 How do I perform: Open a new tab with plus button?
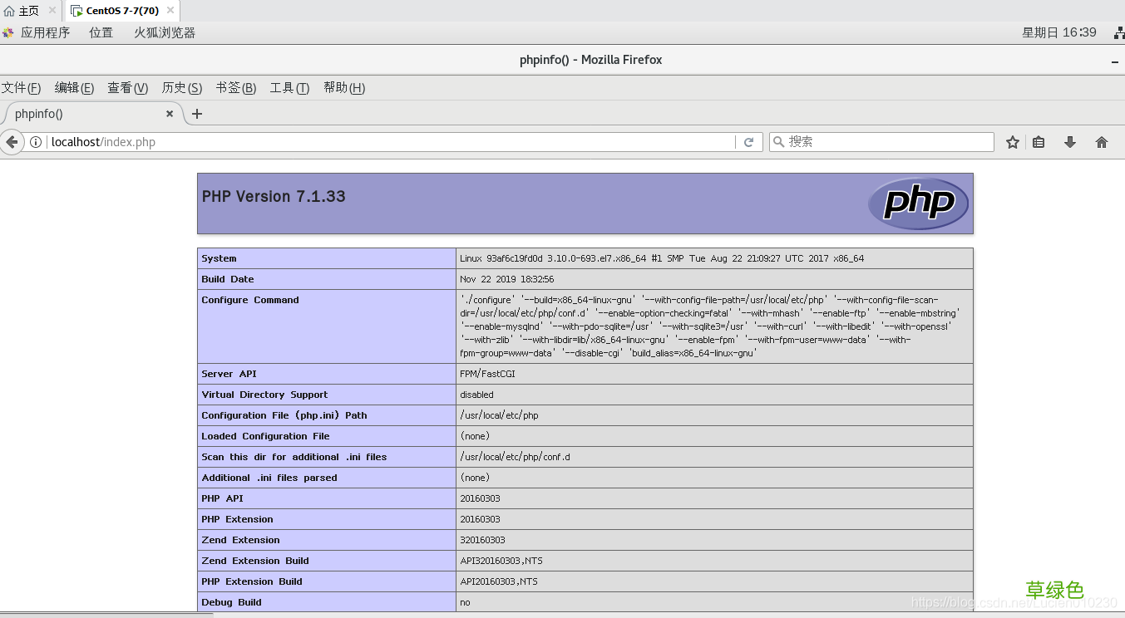click(x=197, y=114)
